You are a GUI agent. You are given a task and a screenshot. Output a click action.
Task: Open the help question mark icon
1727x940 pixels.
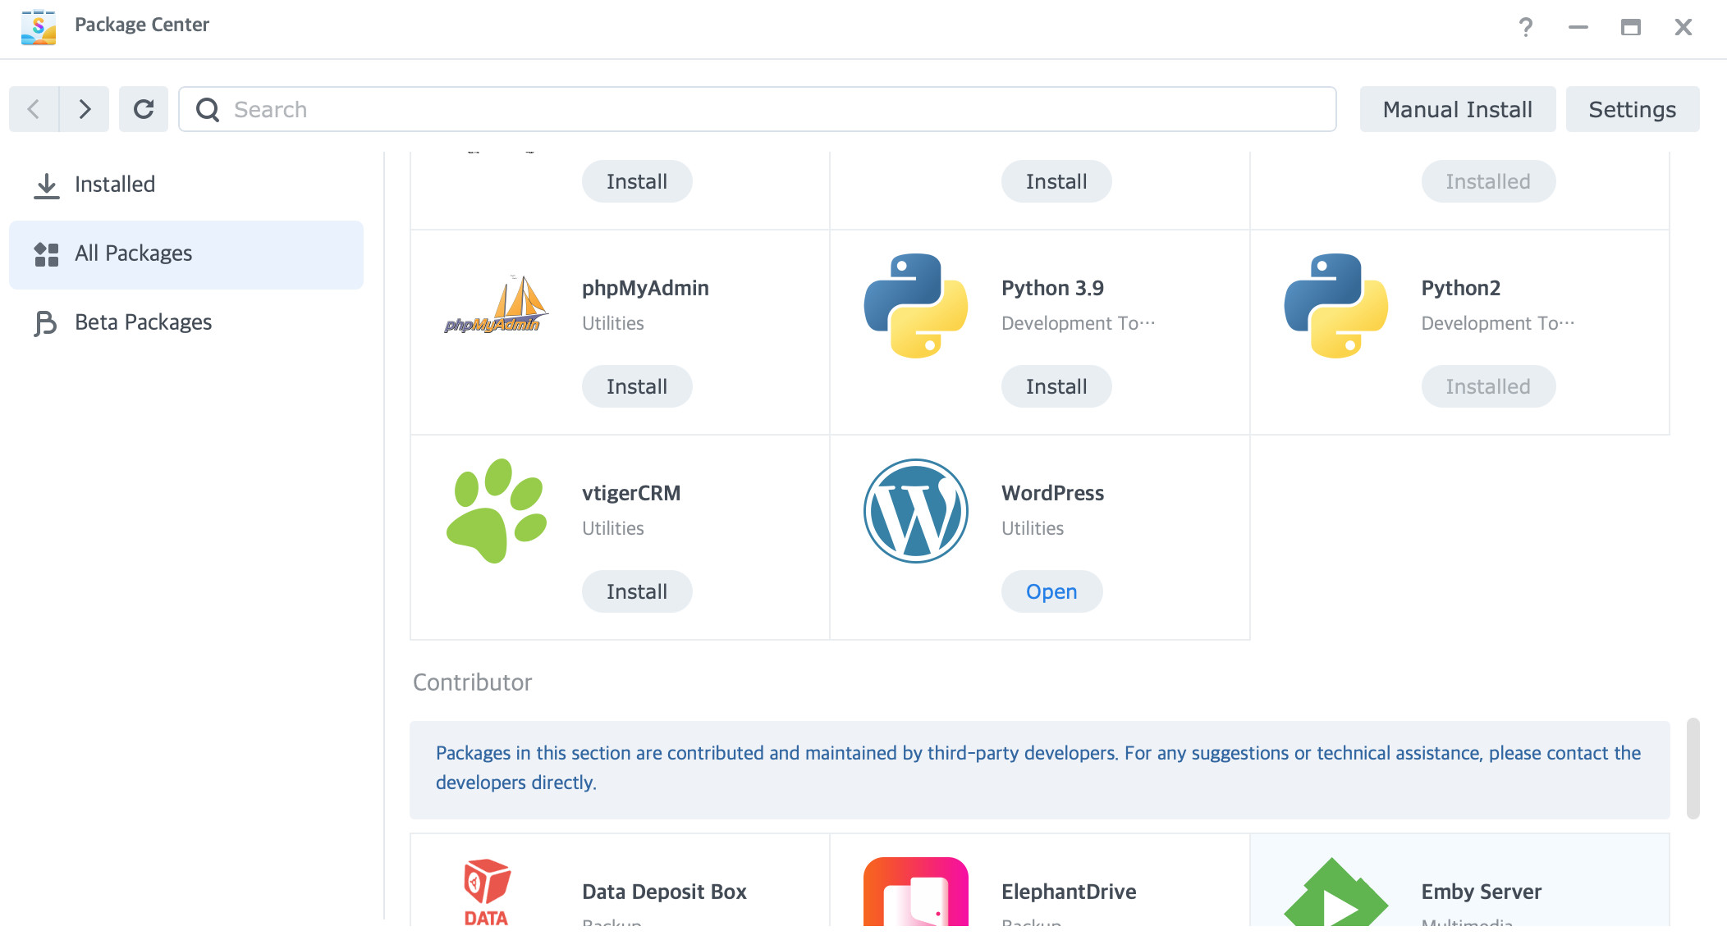[x=1525, y=27]
